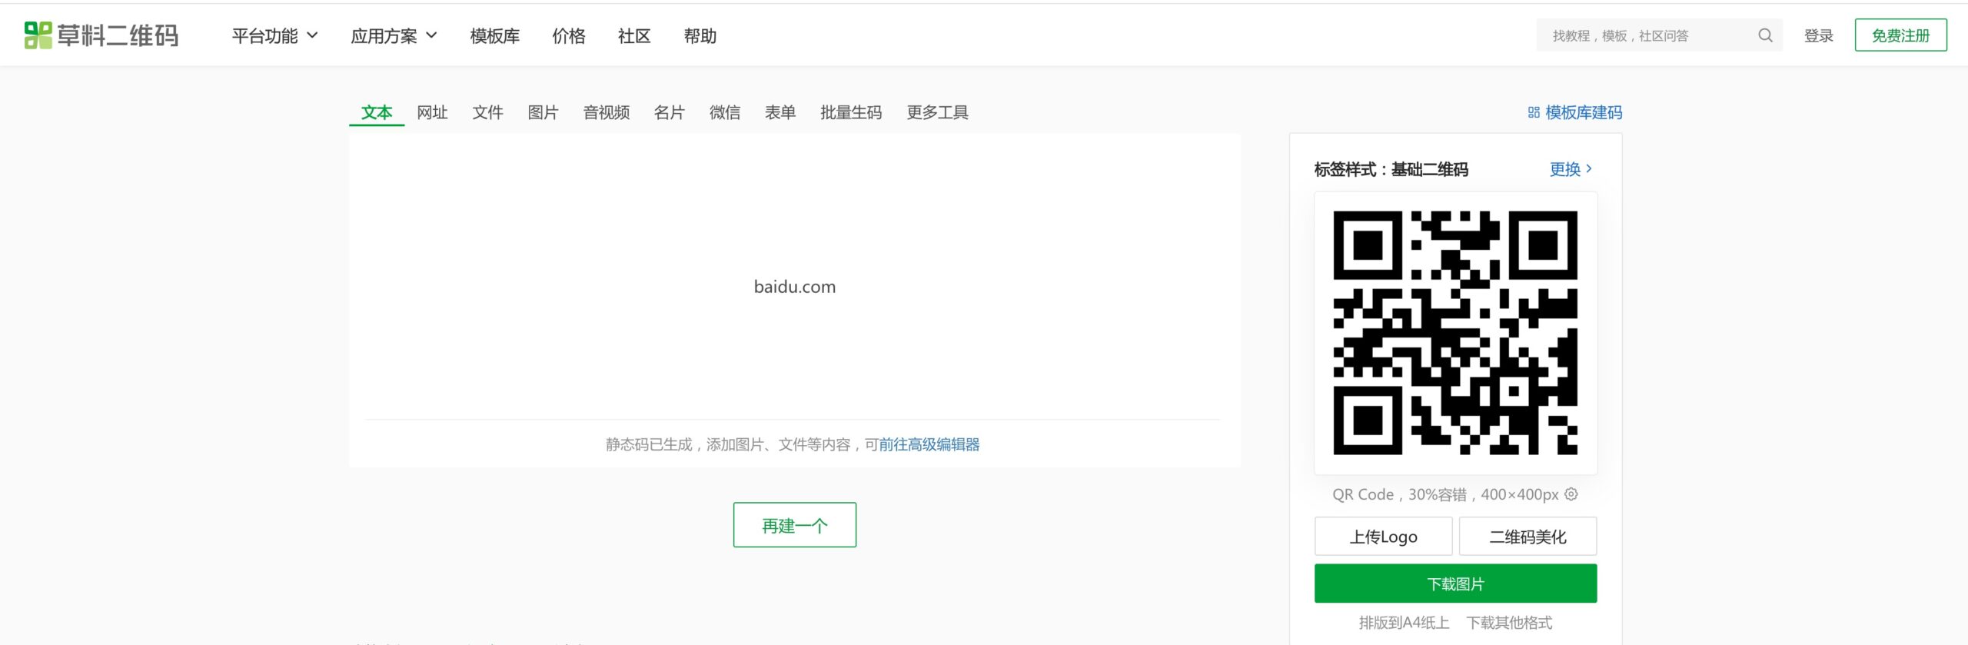The image size is (1968, 645).
Task: Click the 免费注册 button
Action: [x=1900, y=35]
